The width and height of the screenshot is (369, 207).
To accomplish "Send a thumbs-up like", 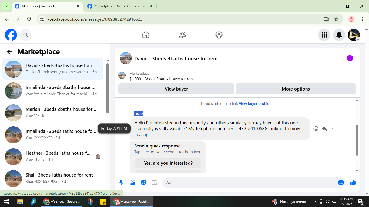I will [353, 183].
